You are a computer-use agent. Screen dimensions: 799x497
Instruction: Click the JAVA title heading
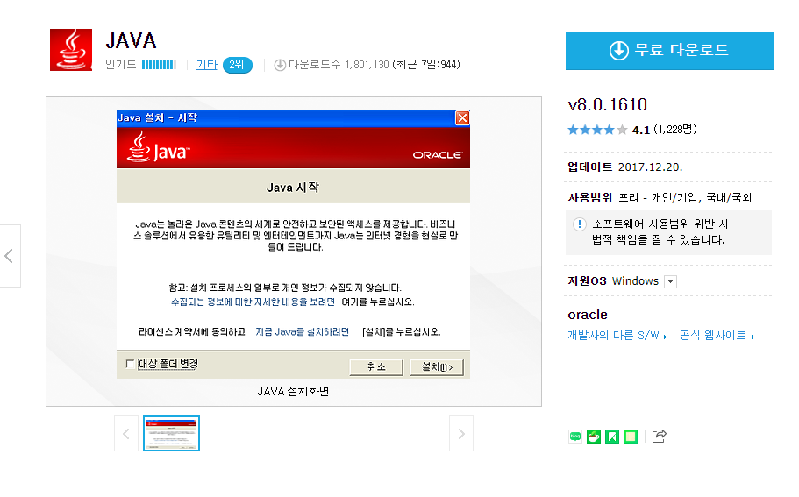click(x=131, y=40)
